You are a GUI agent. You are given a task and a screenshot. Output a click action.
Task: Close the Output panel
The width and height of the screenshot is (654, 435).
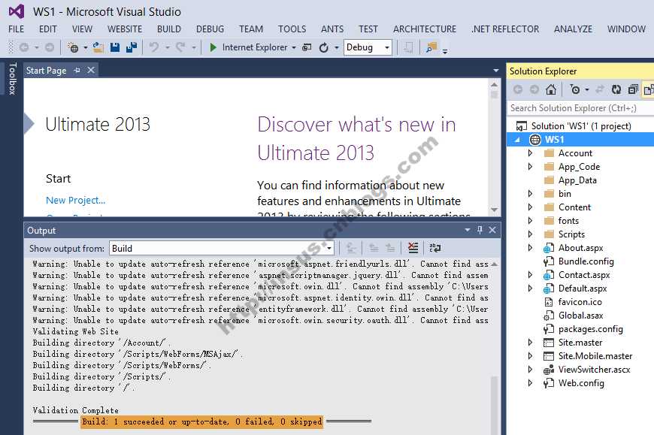pyautogui.click(x=492, y=230)
